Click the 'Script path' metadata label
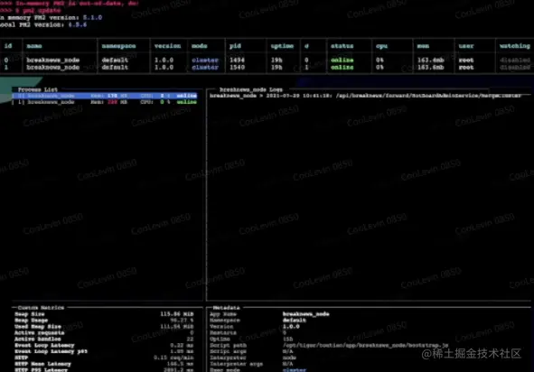This screenshot has height=372, width=534. (x=229, y=345)
